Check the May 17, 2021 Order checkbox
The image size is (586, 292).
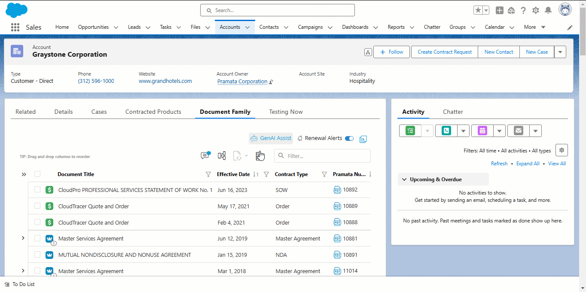point(37,206)
